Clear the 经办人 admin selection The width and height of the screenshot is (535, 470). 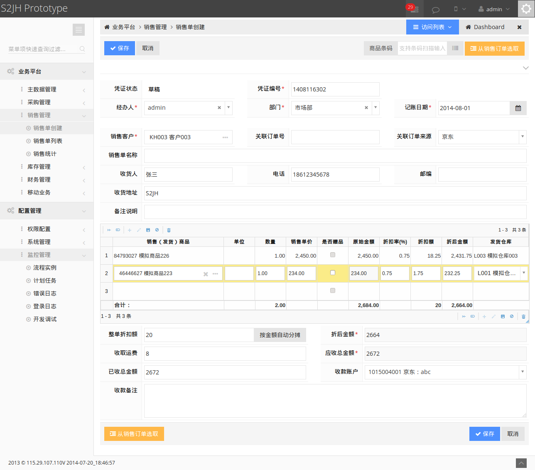click(x=219, y=108)
